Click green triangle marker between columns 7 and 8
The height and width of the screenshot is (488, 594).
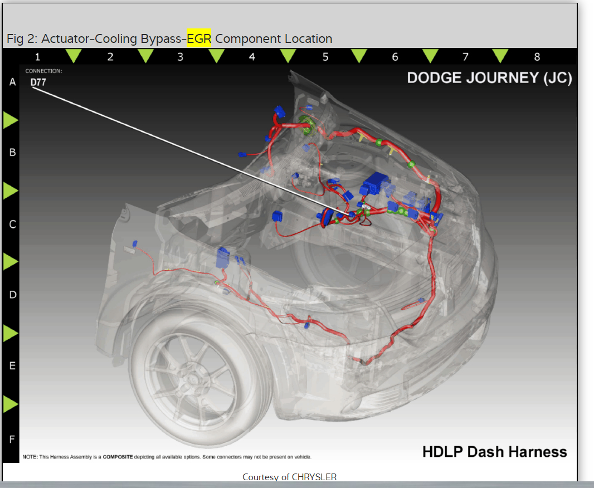(500, 55)
